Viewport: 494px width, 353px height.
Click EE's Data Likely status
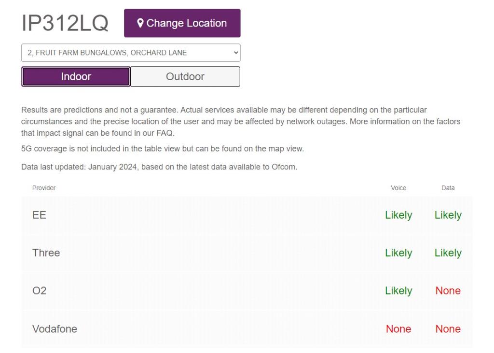[448, 215]
